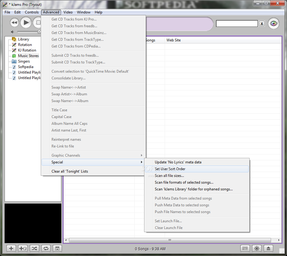Click the Singers folder icon
The image size is (287, 256).
[x=14, y=61]
